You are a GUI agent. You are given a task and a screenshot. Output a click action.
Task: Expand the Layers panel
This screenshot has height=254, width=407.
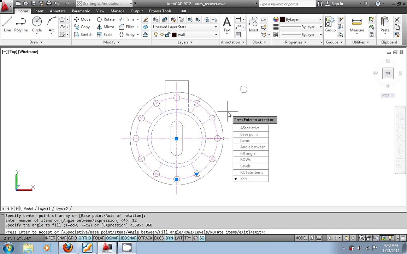click(x=185, y=42)
